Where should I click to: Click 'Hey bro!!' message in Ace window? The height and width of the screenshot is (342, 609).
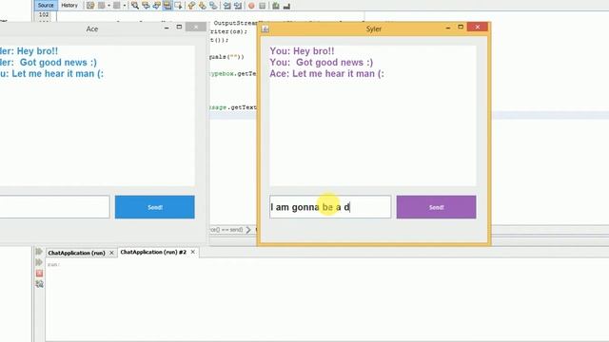29,51
